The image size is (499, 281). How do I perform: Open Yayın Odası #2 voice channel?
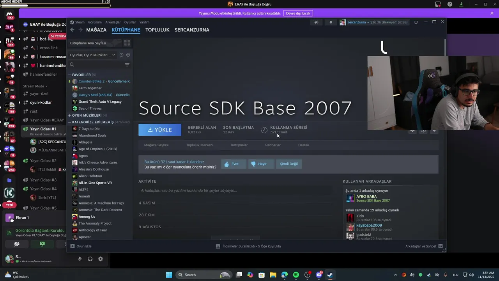(x=43, y=161)
